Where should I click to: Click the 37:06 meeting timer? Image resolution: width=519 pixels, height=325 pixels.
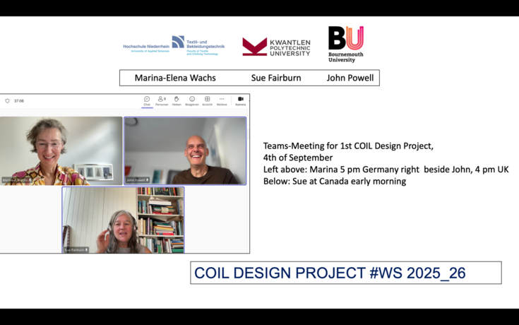point(20,101)
